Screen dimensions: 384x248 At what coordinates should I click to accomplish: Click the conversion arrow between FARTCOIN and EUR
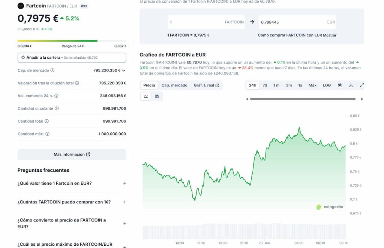pyautogui.click(x=252, y=22)
